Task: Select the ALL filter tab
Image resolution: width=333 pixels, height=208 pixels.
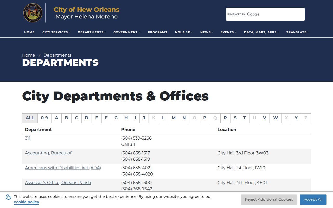Action: pos(30,118)
